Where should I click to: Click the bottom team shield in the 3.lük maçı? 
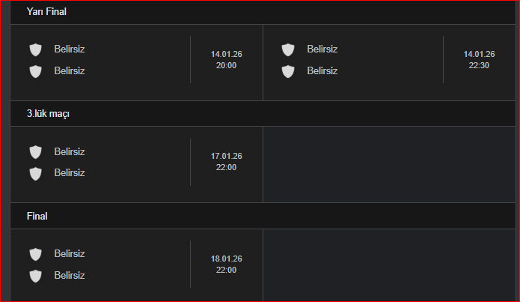tap(35, 174)
